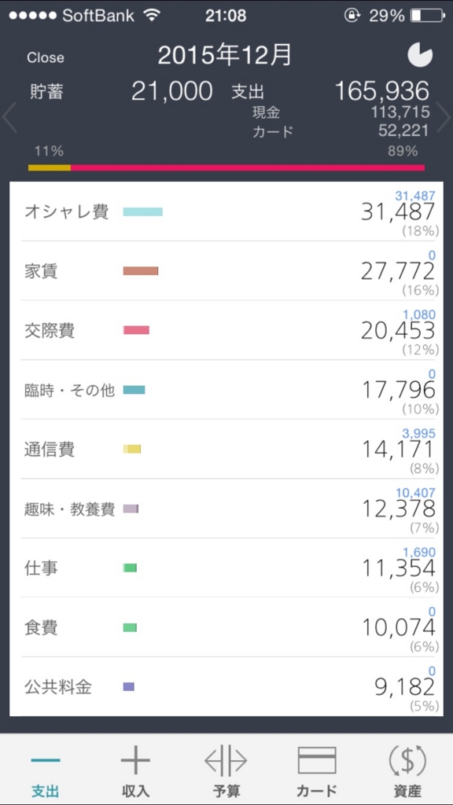Tap the 11%/89% progress bar
Image resolution: width=453 pixels, height=805 pixels.
pyautogui.click(x=226, y=167)
